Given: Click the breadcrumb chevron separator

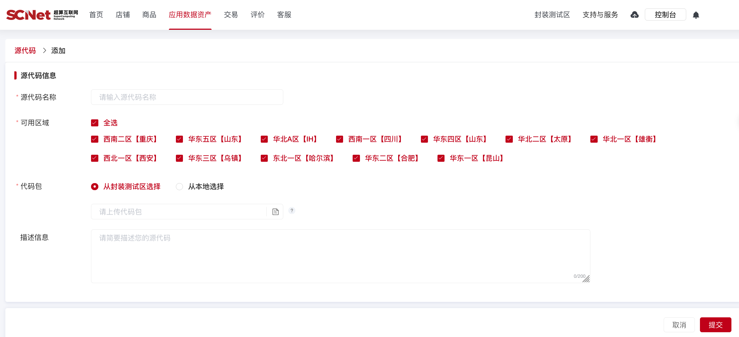Looking at the screenshot, I should (44, 51).
